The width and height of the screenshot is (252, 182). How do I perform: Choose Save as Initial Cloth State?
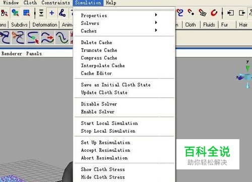[124, 85]
